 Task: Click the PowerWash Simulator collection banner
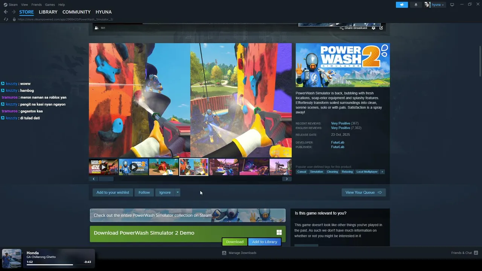point(188,215)
